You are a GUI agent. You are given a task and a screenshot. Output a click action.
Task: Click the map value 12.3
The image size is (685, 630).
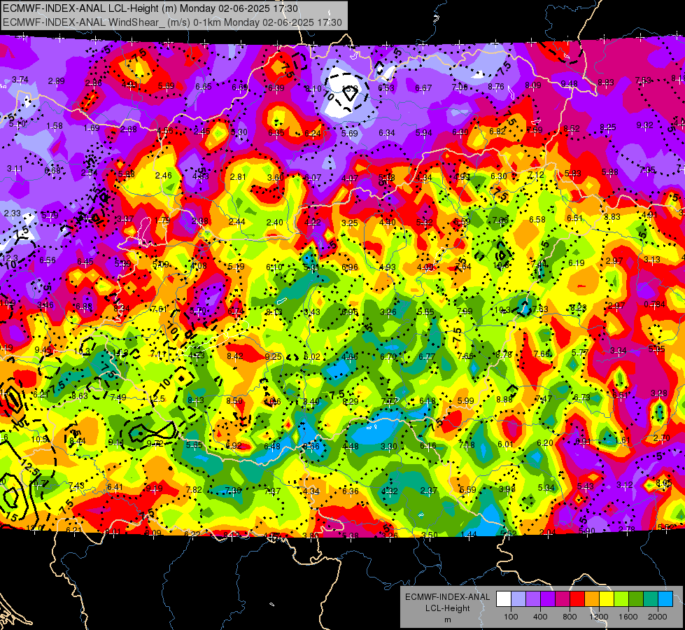click(x=10, y=258)
